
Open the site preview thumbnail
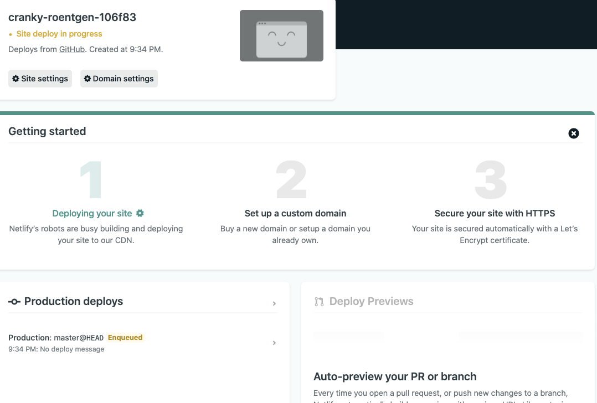pos(281,36)
